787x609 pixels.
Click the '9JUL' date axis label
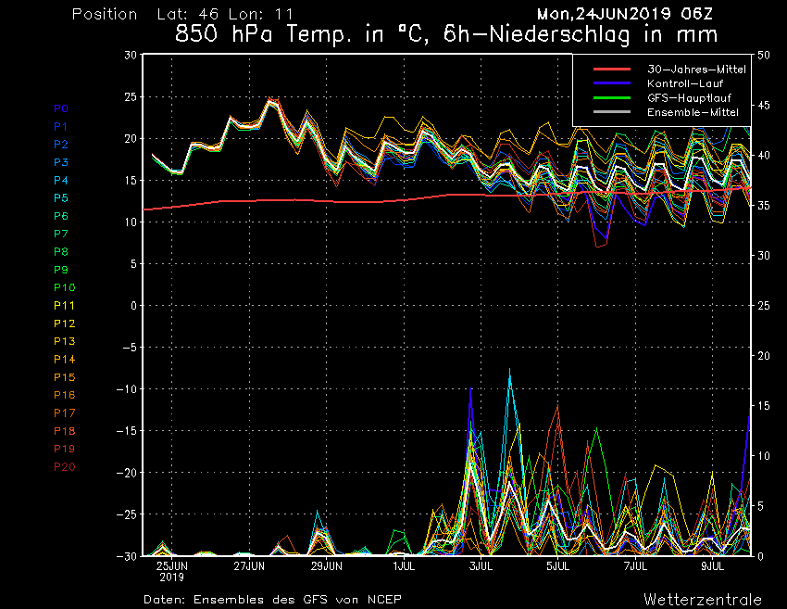pyautogui.click(x=713, y=566)
